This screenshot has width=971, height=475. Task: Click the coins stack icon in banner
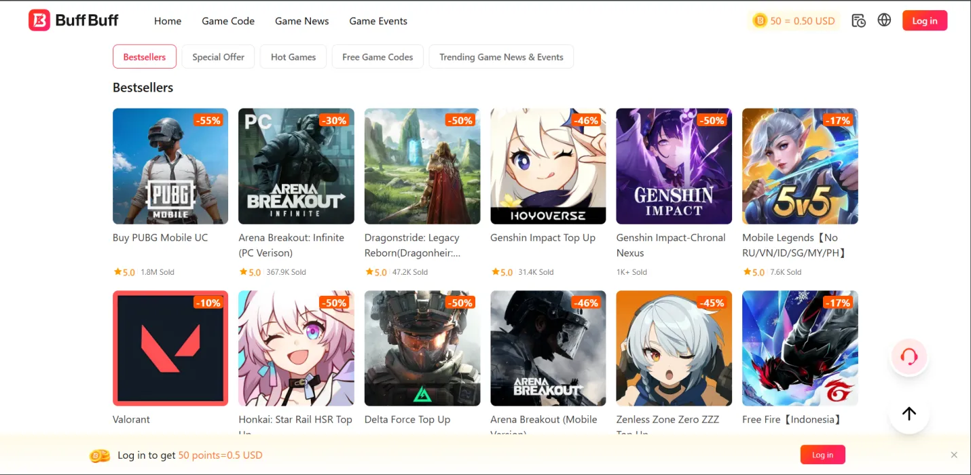click(100, 455)
